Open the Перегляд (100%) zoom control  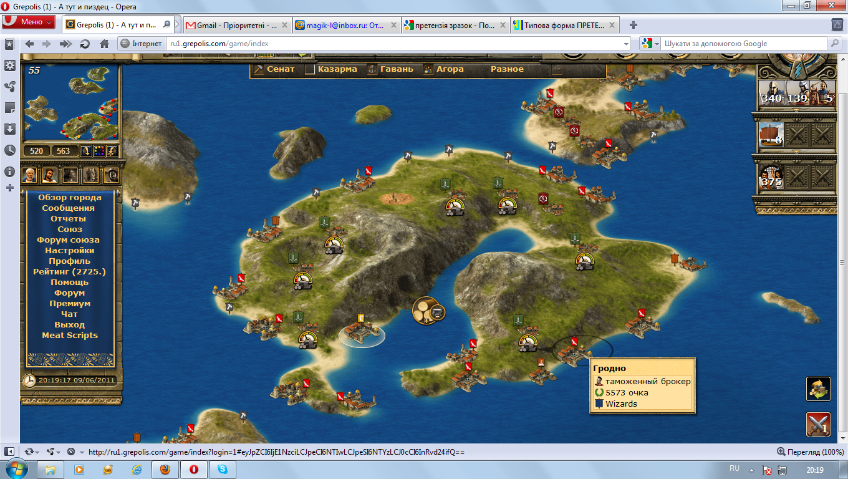coord(810,452)
